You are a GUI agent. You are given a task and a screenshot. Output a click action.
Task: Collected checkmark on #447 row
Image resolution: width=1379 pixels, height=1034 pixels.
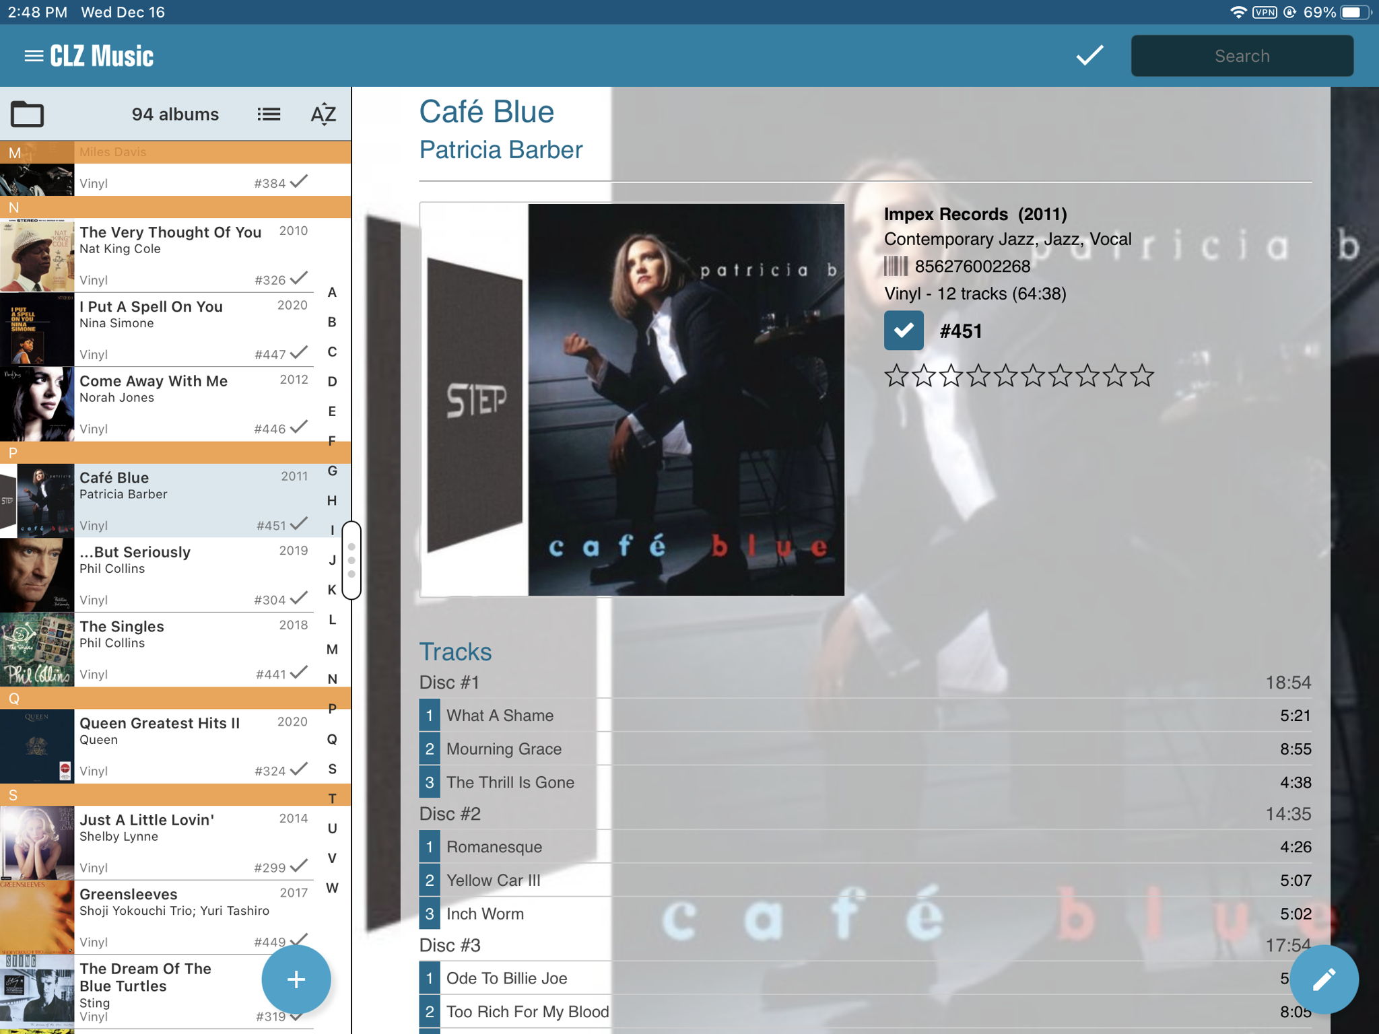[x=298, y=352]
